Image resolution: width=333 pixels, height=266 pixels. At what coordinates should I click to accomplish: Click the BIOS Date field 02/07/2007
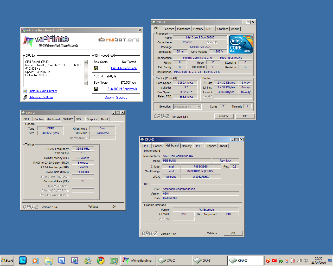(x=200, y=198)
